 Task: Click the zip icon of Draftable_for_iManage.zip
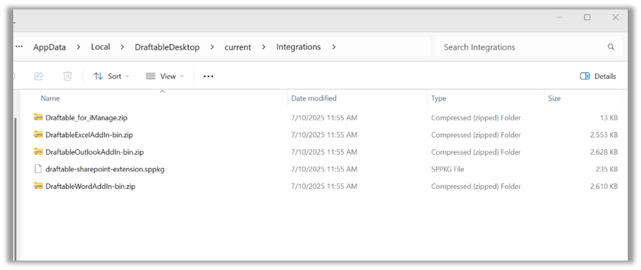point(38,118)
